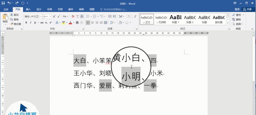This screenshot has width=256, height=115.
Task: Click the Find (查找) button
Action: (x=237, y=15)
